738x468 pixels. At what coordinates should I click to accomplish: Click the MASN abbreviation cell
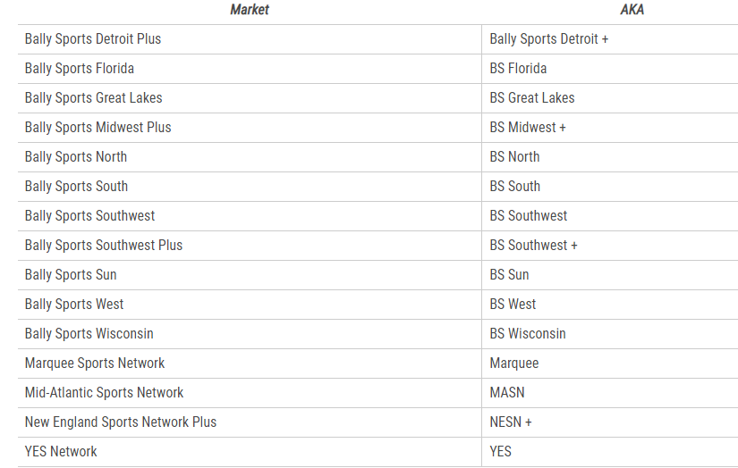[x=507, y=393]
